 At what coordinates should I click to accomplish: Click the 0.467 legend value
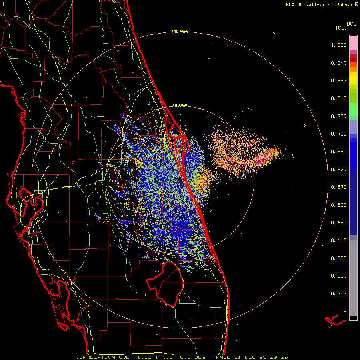pyautogui.click(x=339, y=223)
